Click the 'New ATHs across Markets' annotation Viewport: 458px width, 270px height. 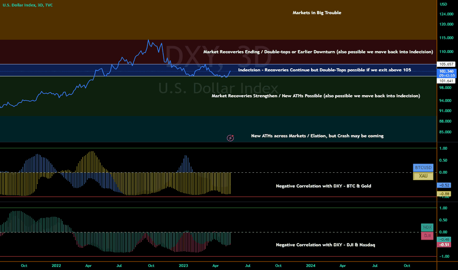[317, 136]
